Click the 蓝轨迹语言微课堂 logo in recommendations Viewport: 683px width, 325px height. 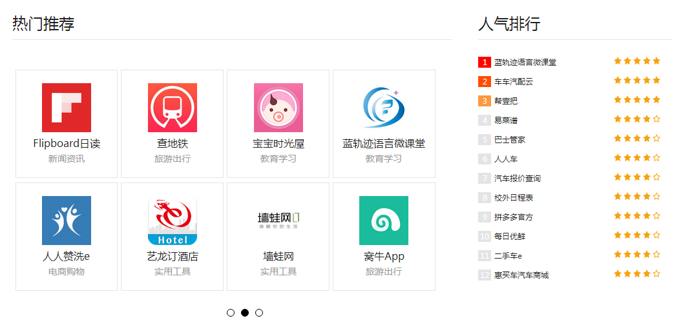(384, 107)
